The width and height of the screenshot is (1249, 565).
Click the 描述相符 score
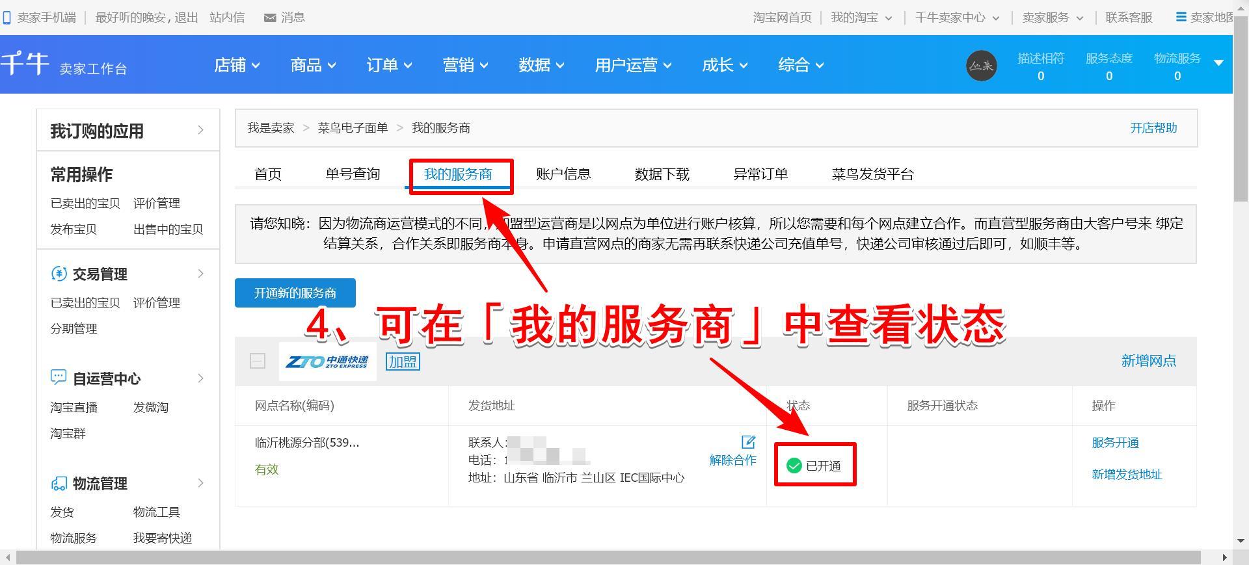tap(1041, 66)
